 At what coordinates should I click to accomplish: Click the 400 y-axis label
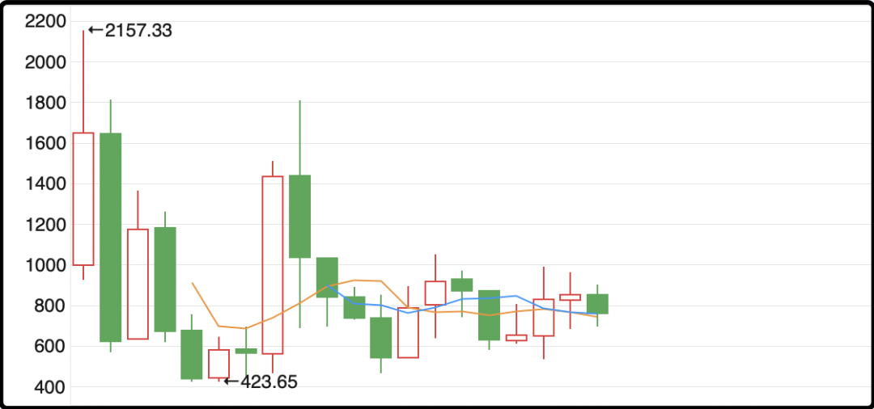(49, 386)
